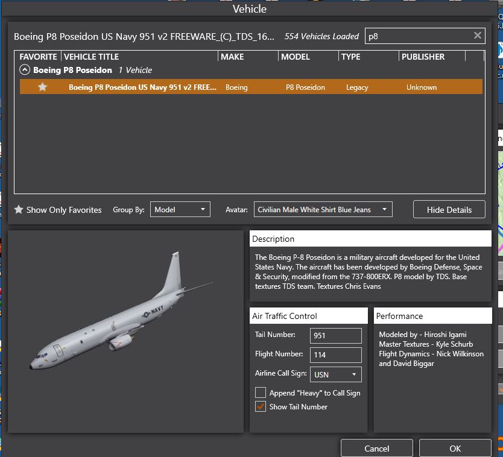Viewport: 503px width, 457px height.
Task: Enable Append "Heavy" to Call Sign checkbox
Action: (260, 392)
